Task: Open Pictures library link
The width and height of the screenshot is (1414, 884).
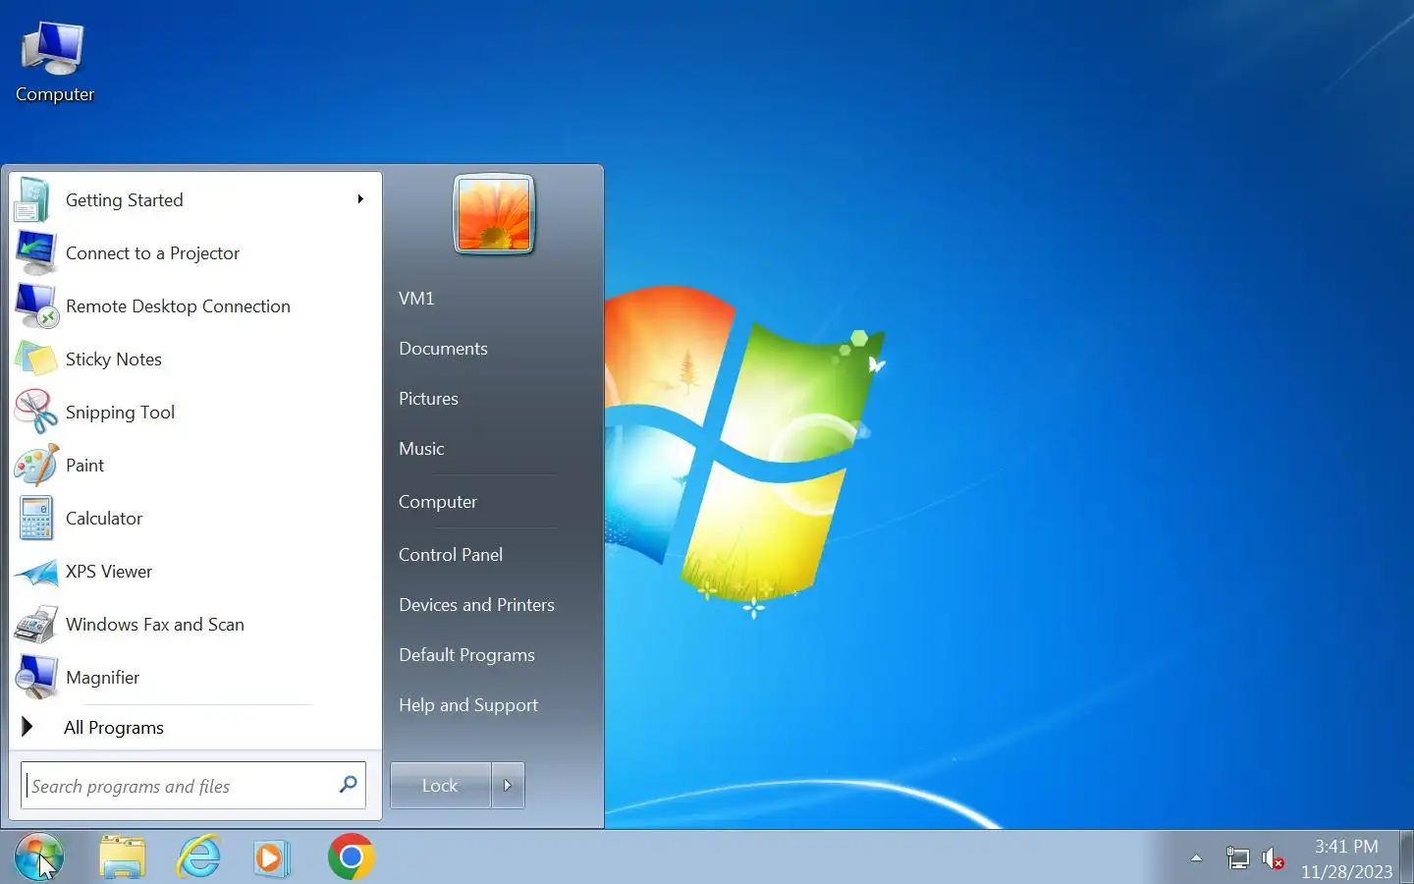Action: click(428, 399)
